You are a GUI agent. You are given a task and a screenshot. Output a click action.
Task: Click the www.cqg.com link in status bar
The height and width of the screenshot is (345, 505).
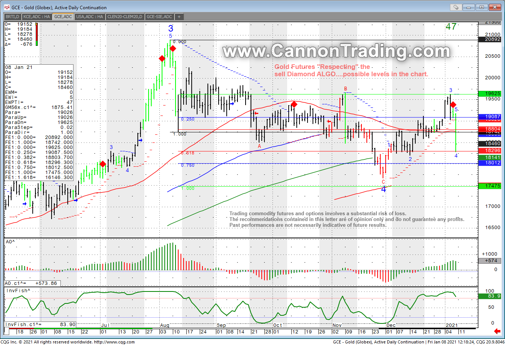pos(114,342)
